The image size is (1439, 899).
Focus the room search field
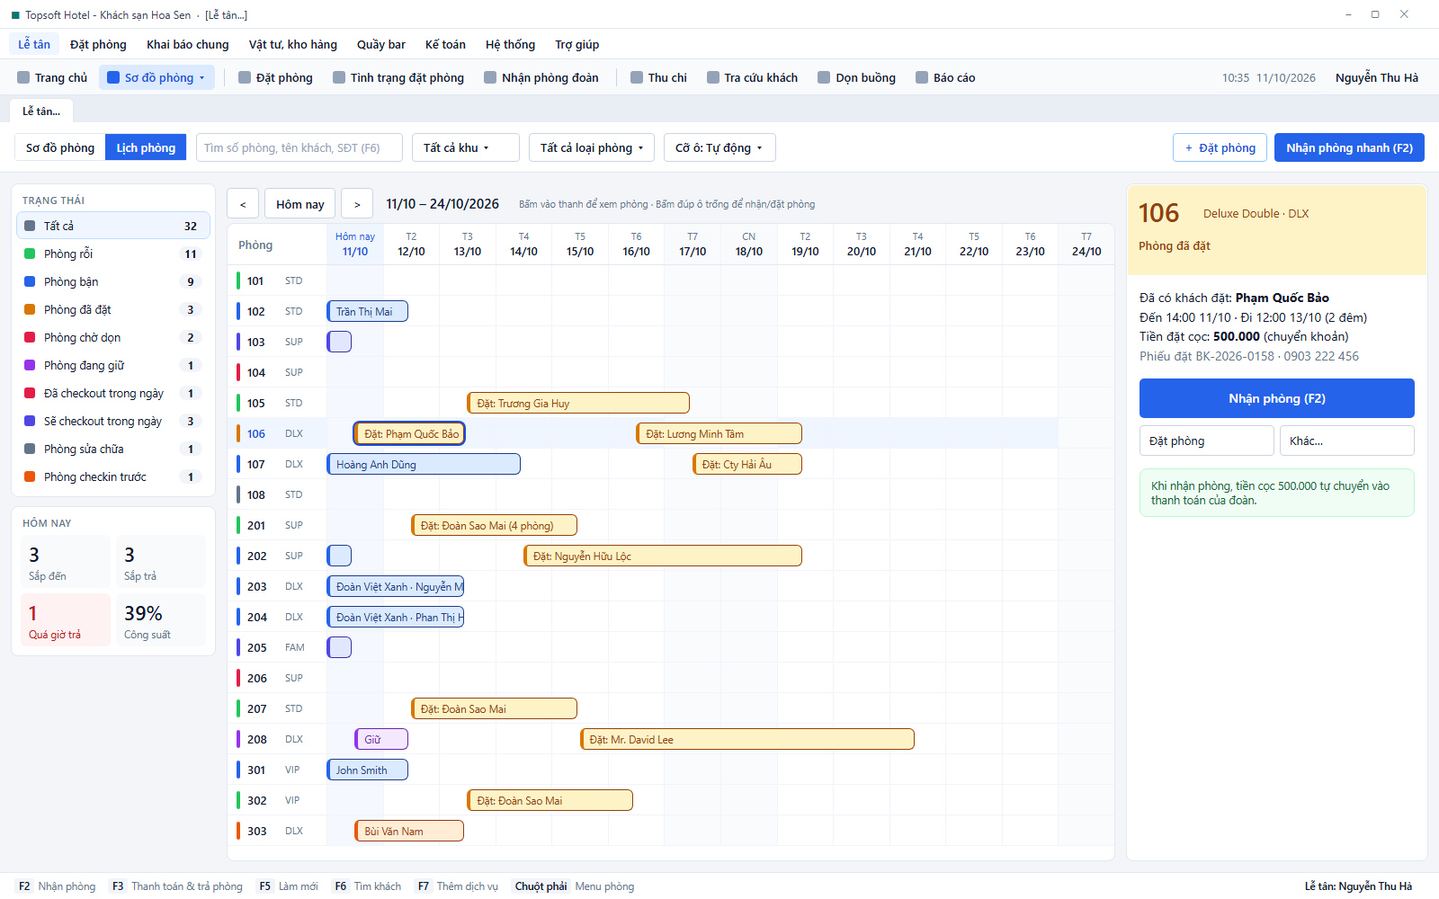[299, 147]
